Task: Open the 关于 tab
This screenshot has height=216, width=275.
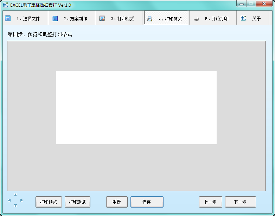Action: point(253,18)
